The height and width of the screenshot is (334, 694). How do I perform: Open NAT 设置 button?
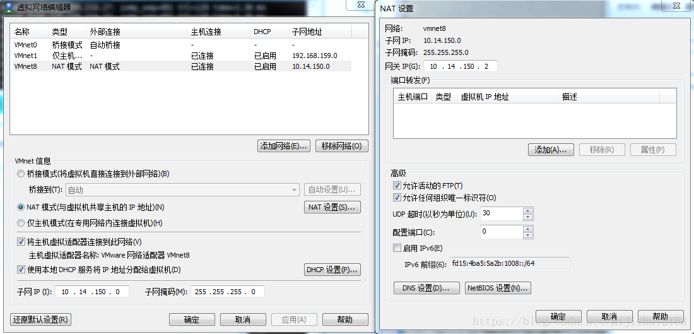(x=332, y=207)
